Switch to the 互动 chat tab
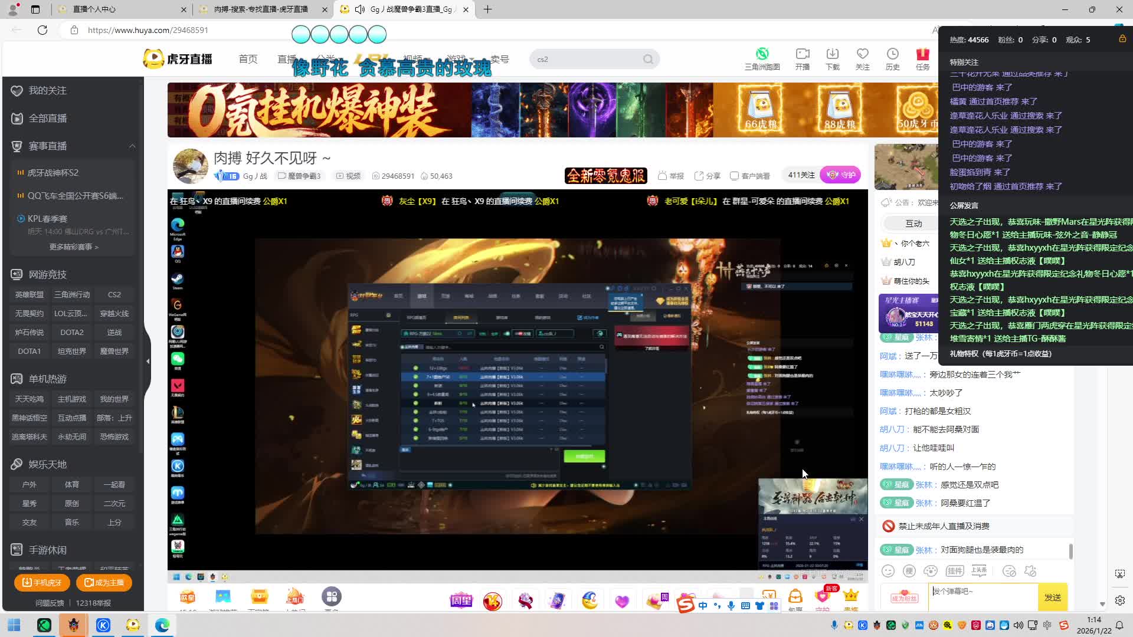 point(913,224)
